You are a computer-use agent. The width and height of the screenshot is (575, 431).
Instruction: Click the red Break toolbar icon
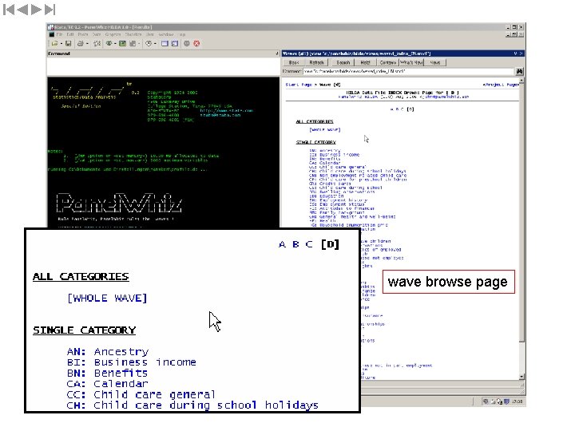[x=196, y=44]
